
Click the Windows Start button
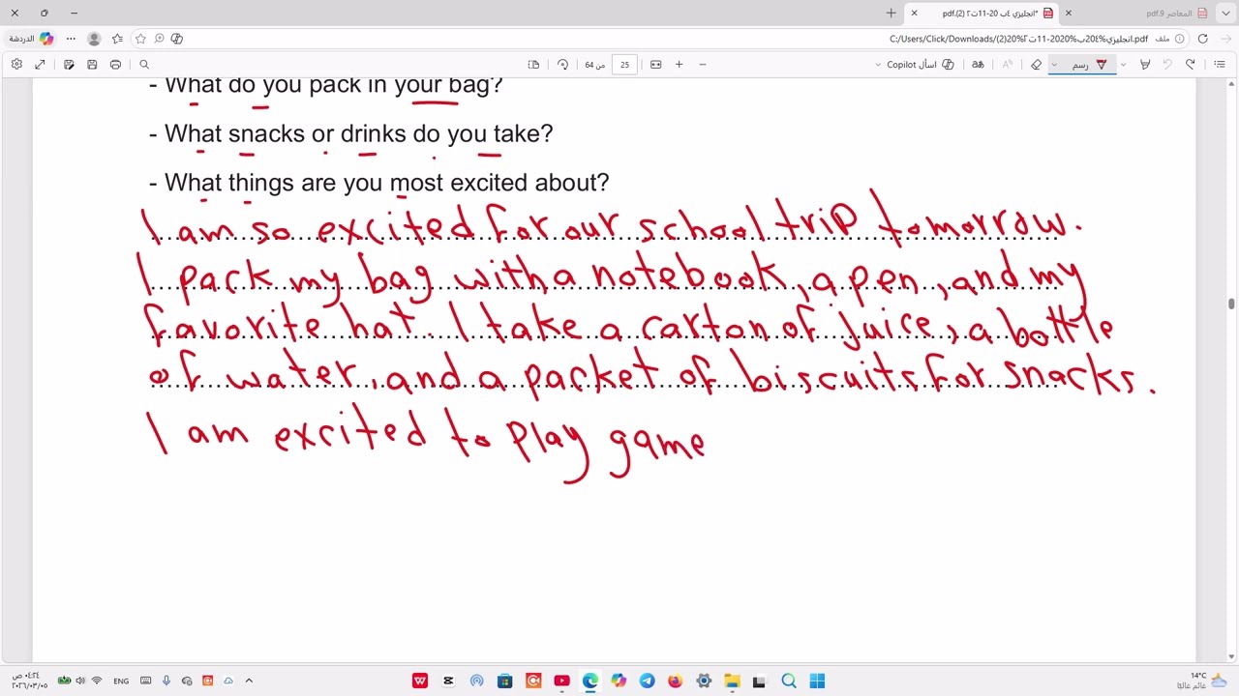point(817,681)
